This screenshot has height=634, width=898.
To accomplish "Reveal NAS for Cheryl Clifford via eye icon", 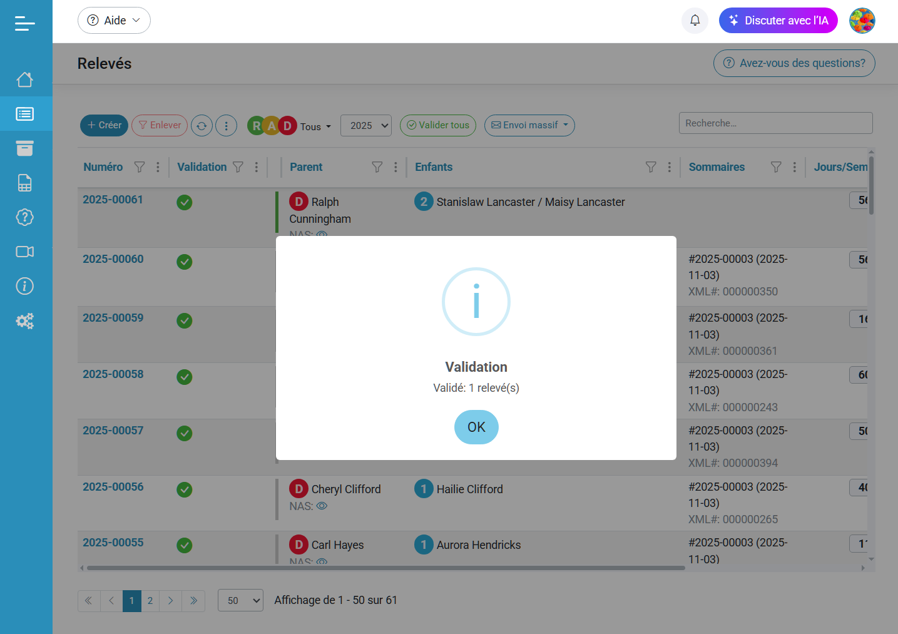I will [x=322, y=506].
